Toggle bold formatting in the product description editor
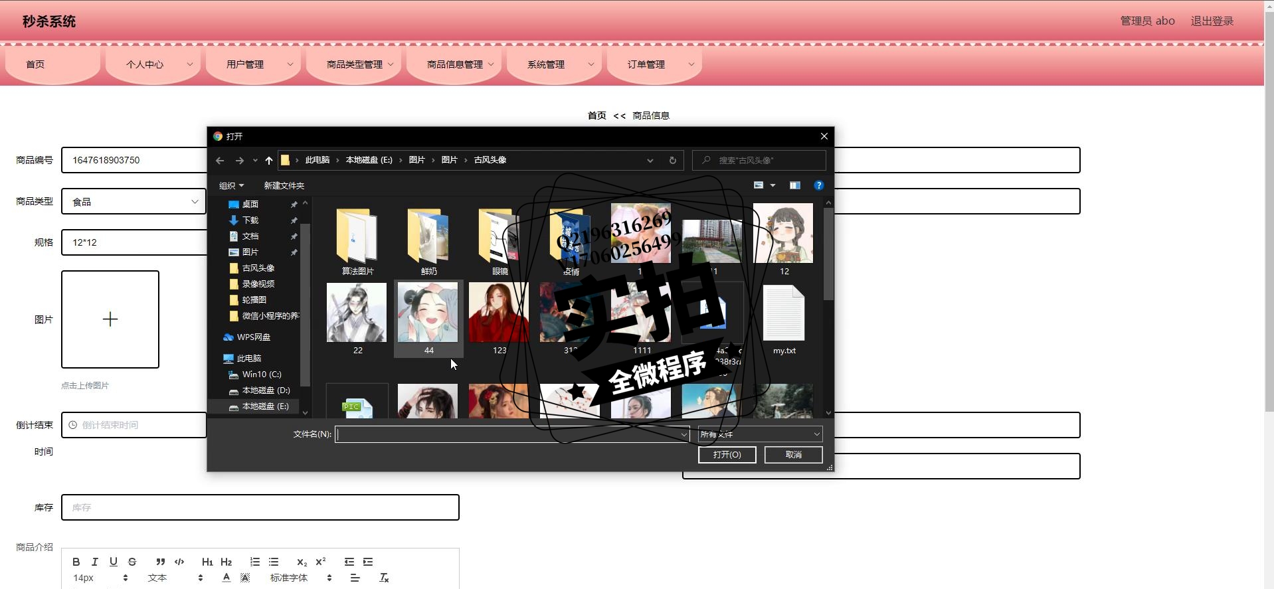1274x589 pixels. coord(76,562)
